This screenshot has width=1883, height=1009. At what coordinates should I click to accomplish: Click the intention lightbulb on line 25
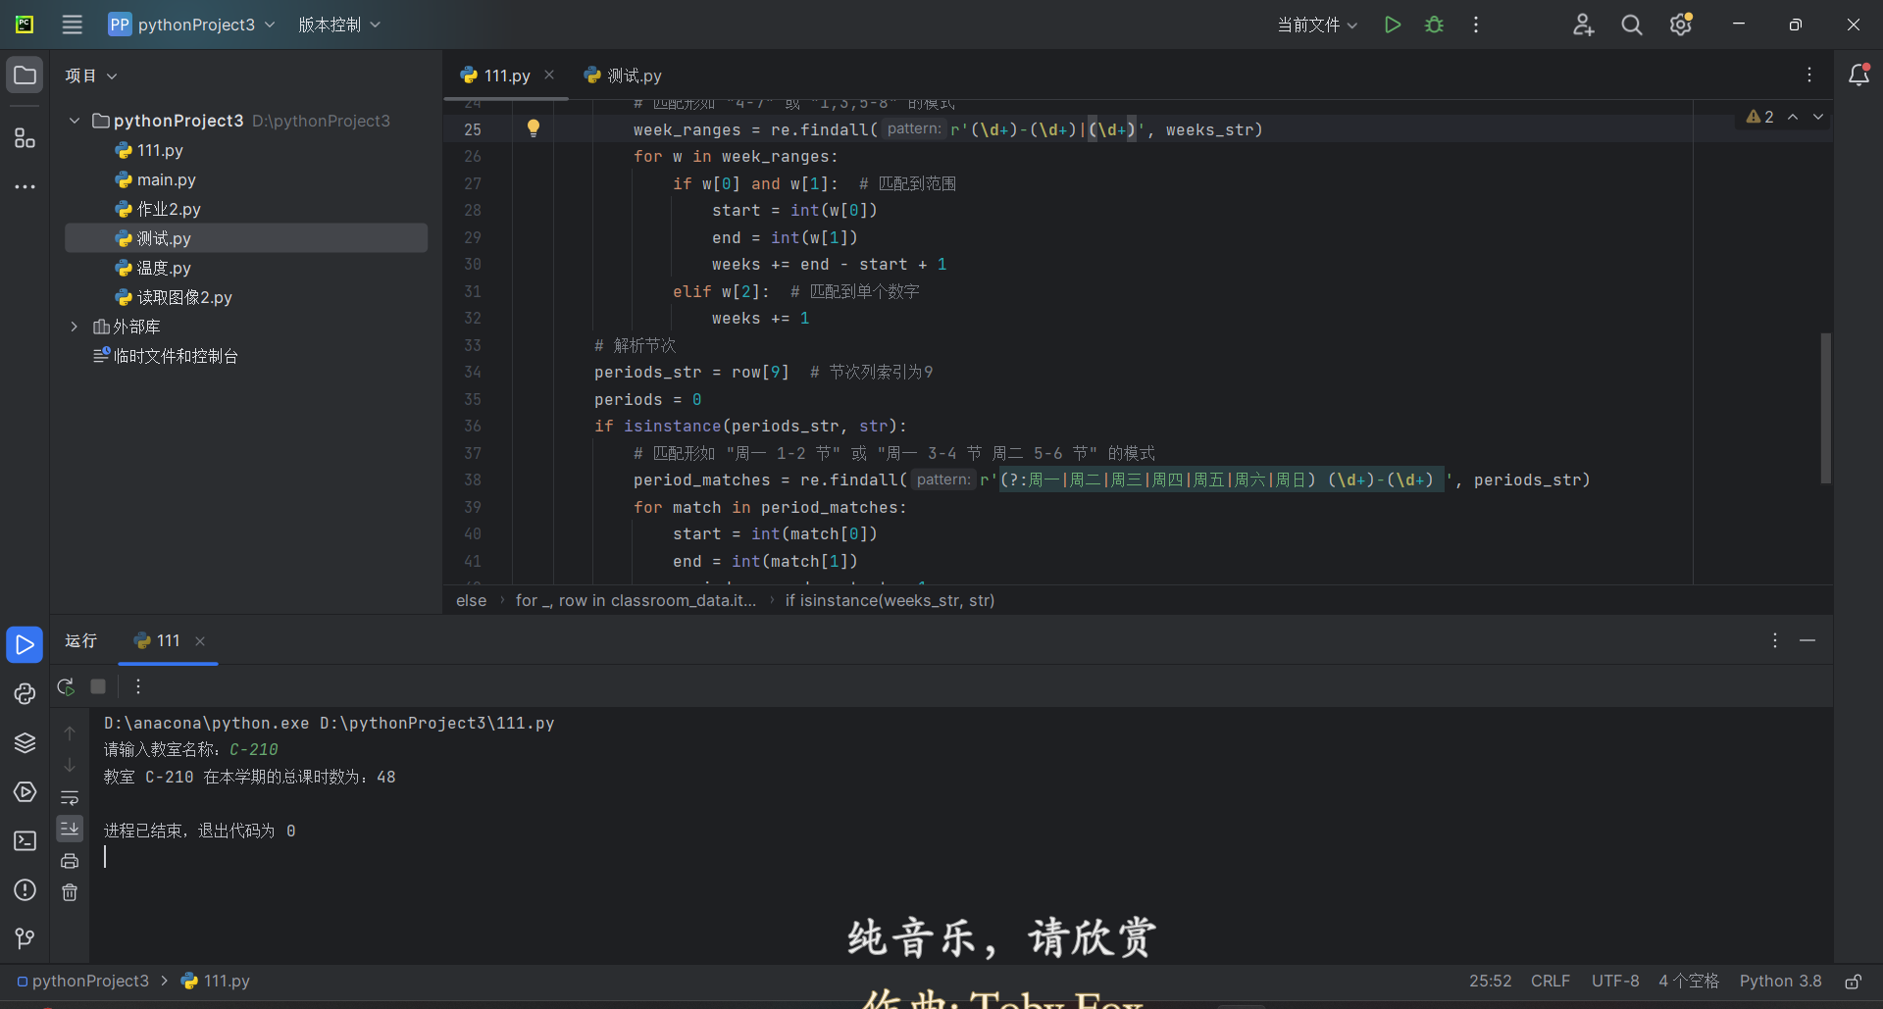[x=534, y=128]
